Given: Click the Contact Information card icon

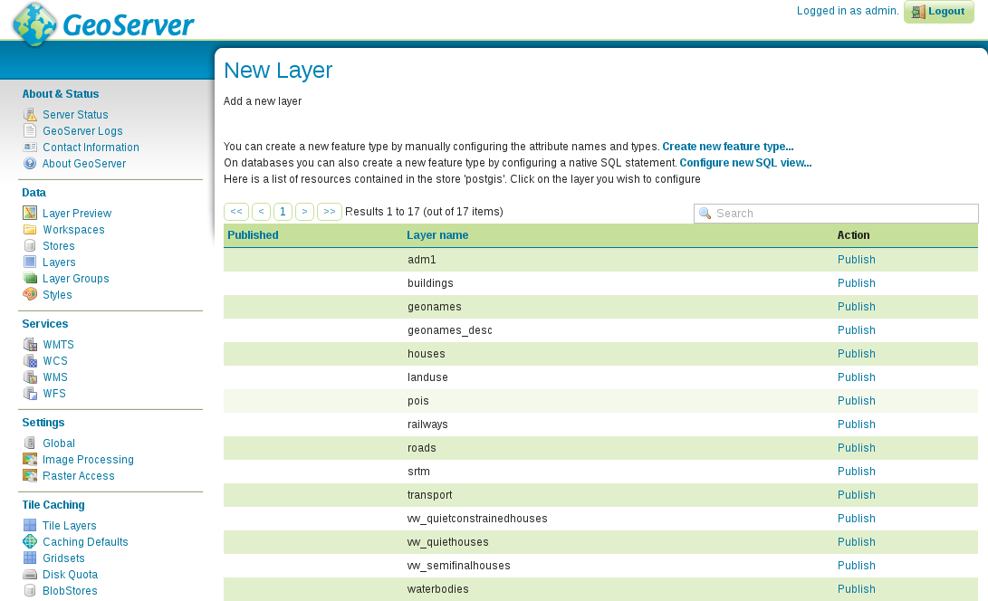Looking at the screenshot, I should 30,148.
